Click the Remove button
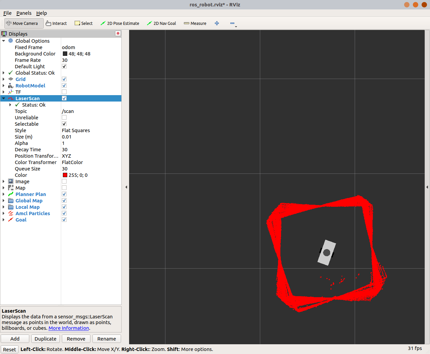Screen dimensions: 430x354 coord(76,339)
